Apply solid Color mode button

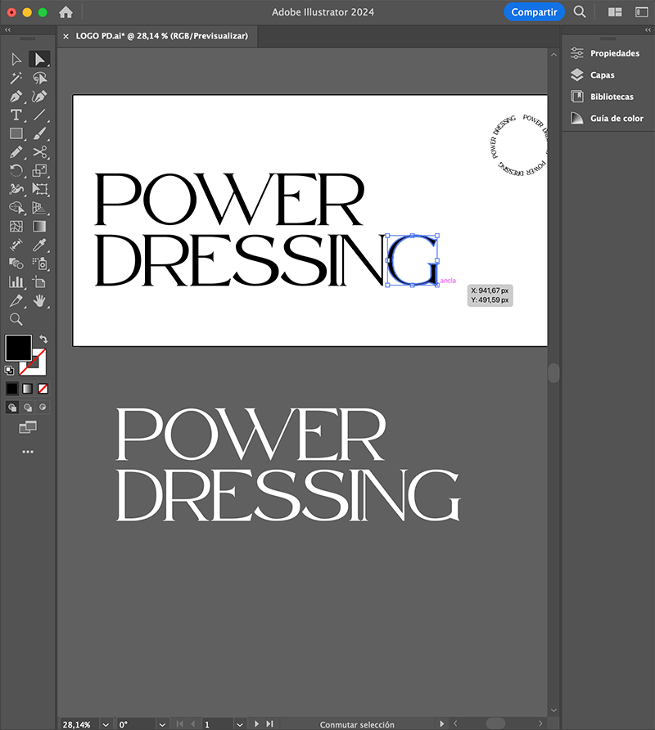click(12, 388)
